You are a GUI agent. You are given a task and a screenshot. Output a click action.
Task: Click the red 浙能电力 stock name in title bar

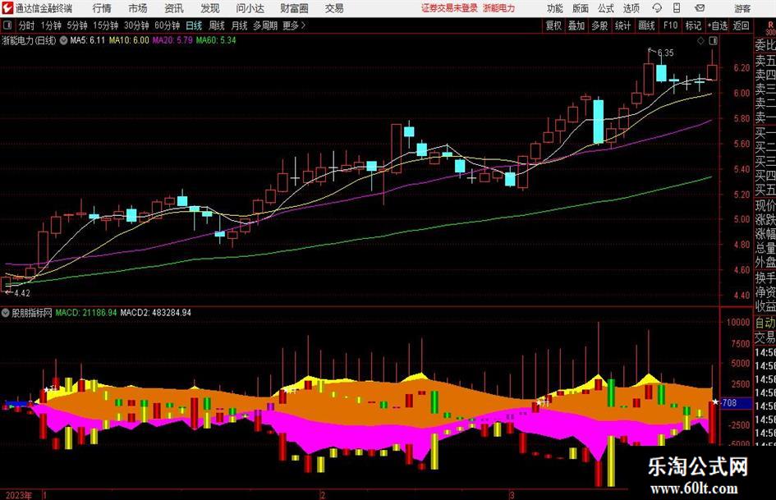tap(499, 8)
